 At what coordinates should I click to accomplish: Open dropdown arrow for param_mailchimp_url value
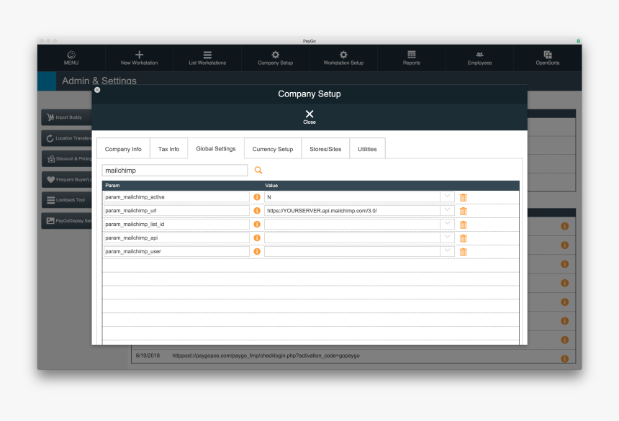(447, 211)
